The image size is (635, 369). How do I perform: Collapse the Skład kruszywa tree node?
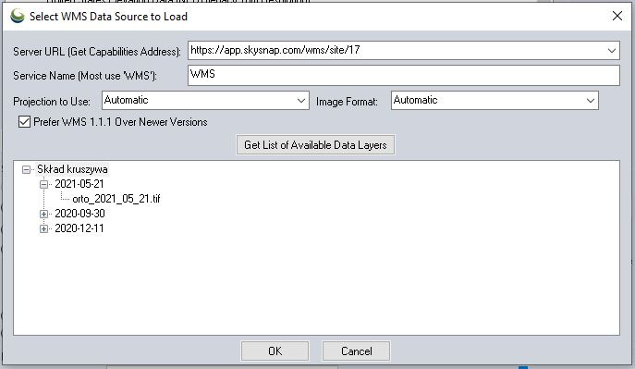(x=26, y=169)
